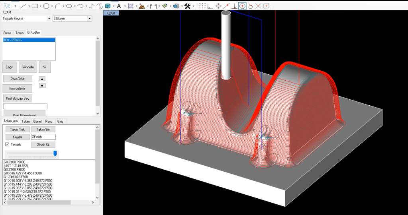Viewport: 408px width, 215px height.
Task: Select the line drawing tool
Action: [24, 6]
